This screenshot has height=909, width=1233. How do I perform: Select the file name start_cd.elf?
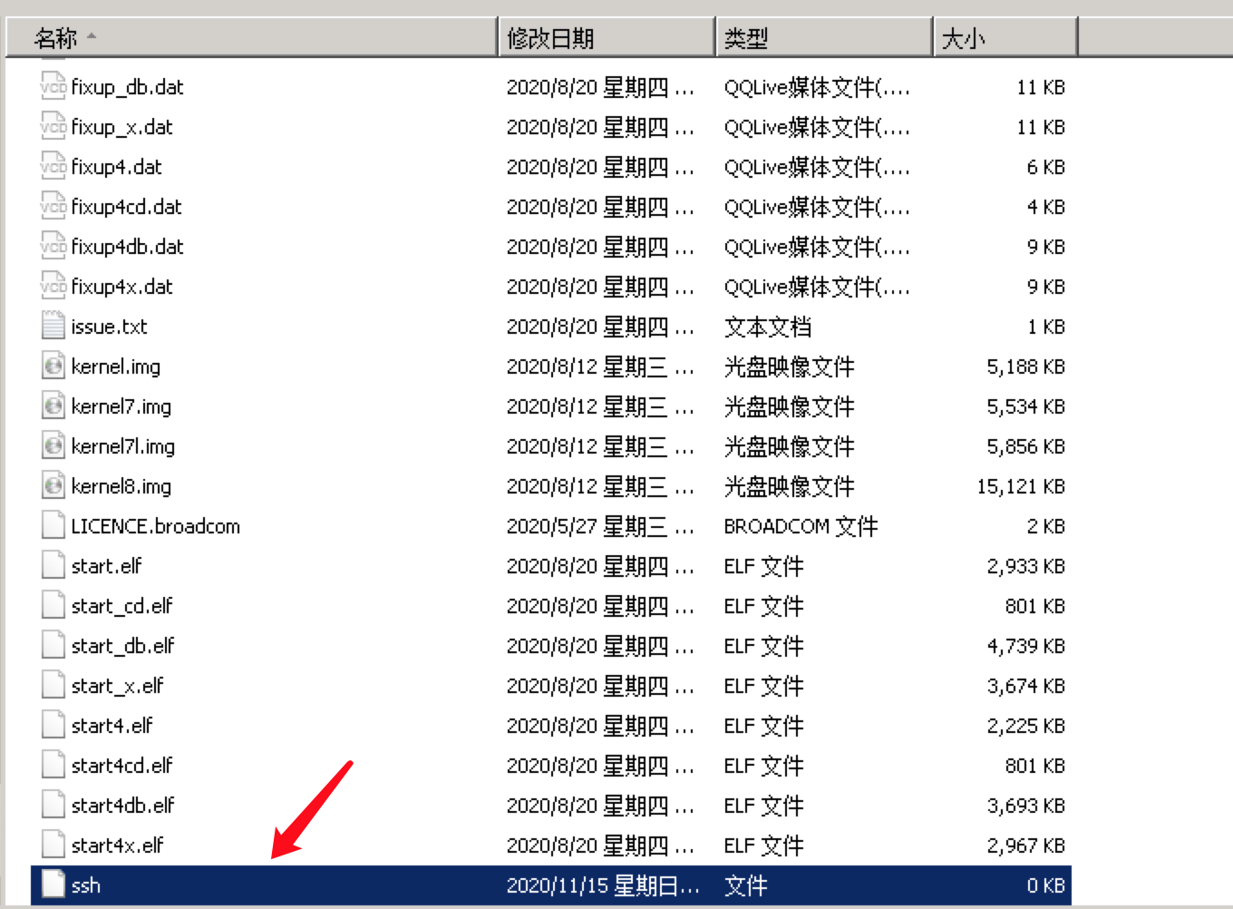point(121,606)
